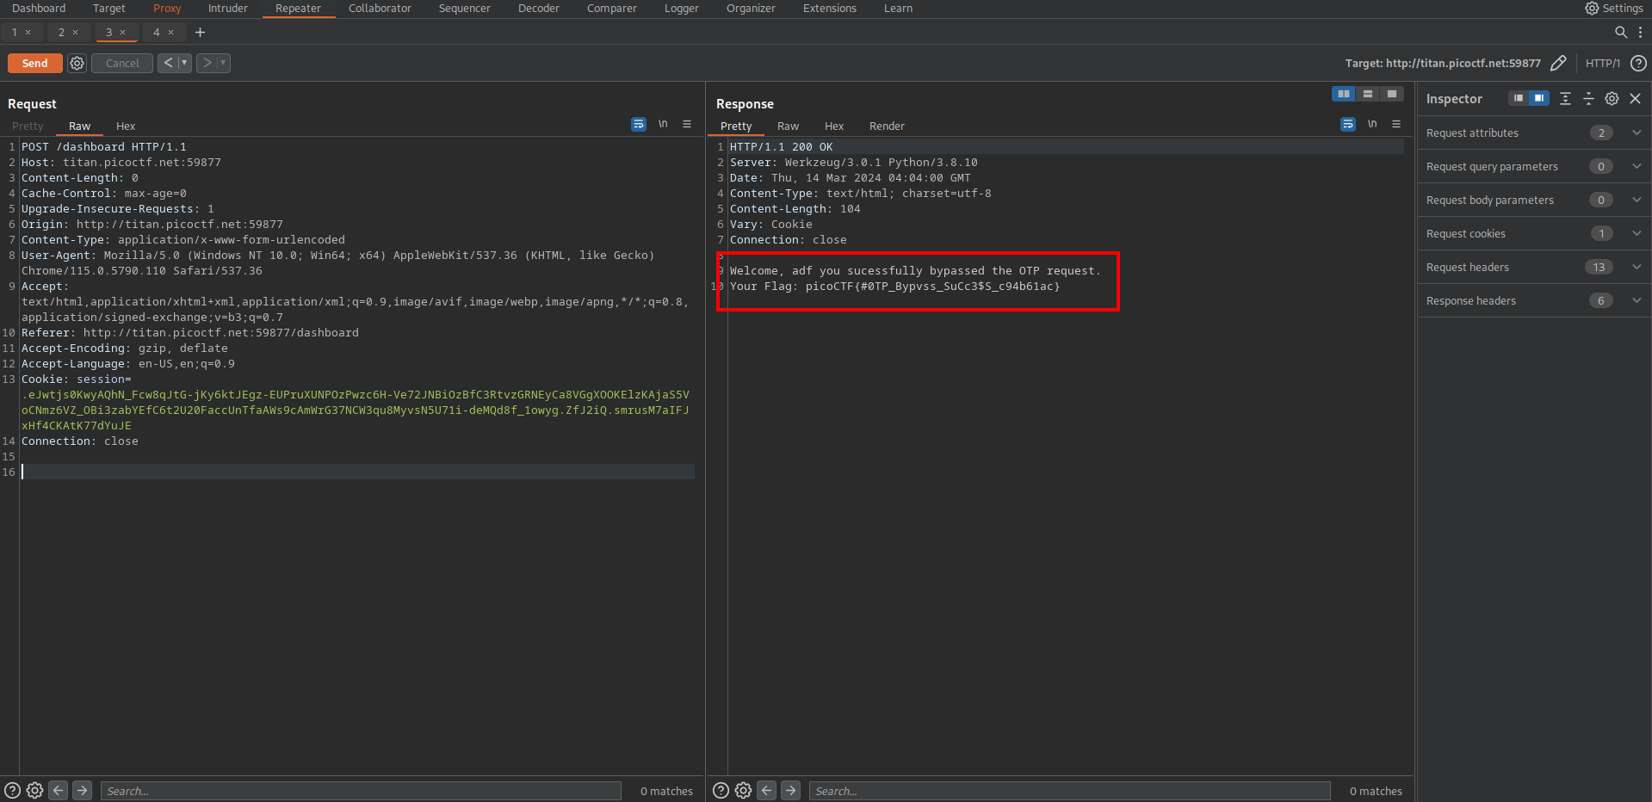This screenshot has height=802, width=1652.
Task: Add a new Repeater tab with plus icon
Action: [200, 32]
